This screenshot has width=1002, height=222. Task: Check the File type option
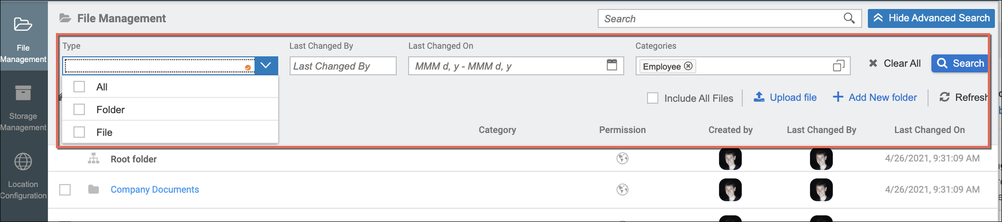[x=79, y=132]
